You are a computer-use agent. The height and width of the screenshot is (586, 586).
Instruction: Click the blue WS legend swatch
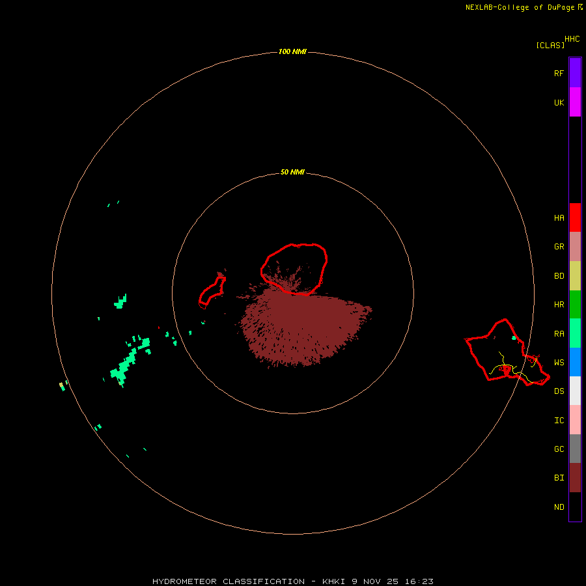click(x=575, y=362)
